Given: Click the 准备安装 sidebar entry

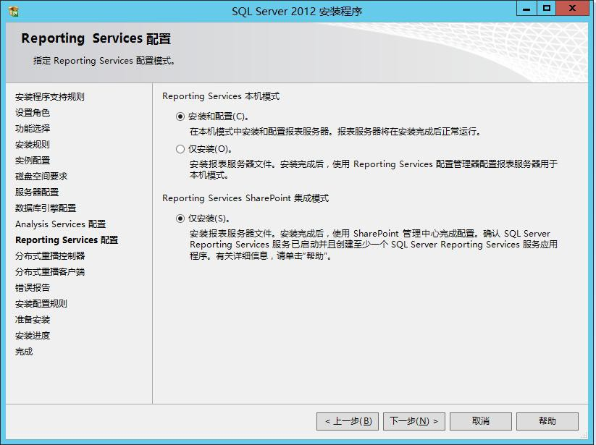Looking at the screenshot, I should click(33, 320).
